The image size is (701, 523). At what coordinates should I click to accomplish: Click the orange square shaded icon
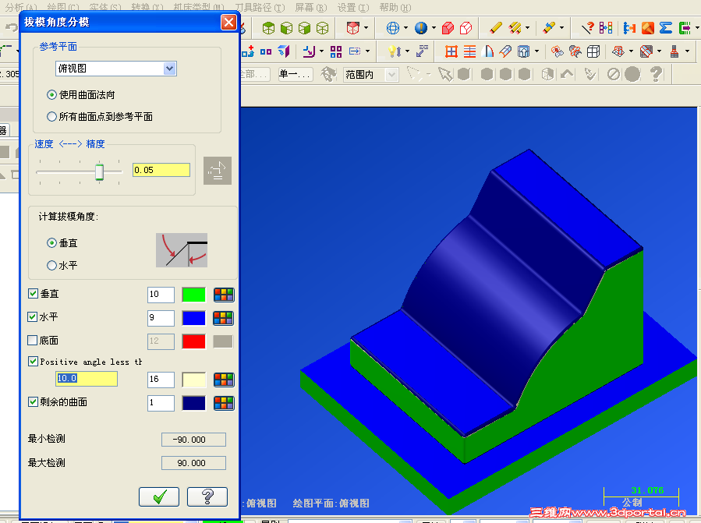point(648,28)
